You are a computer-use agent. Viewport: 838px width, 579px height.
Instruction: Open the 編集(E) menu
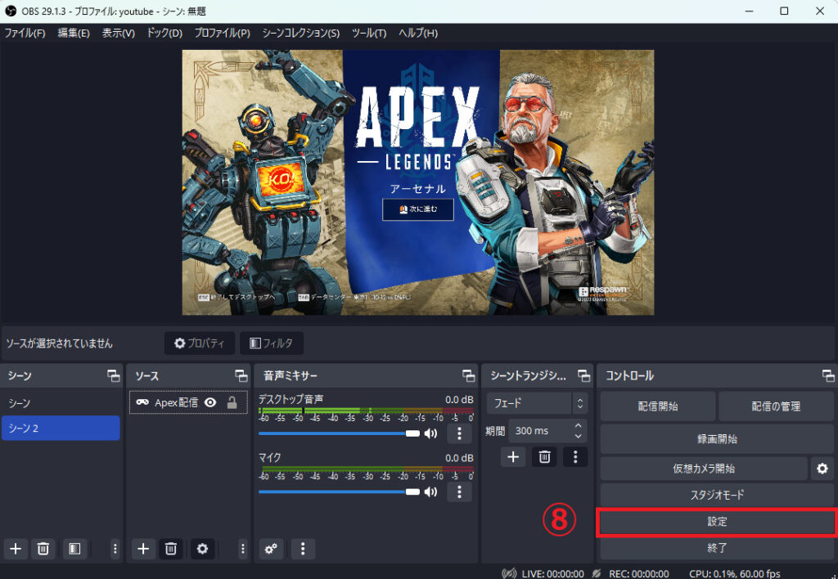tap(74, 33)
